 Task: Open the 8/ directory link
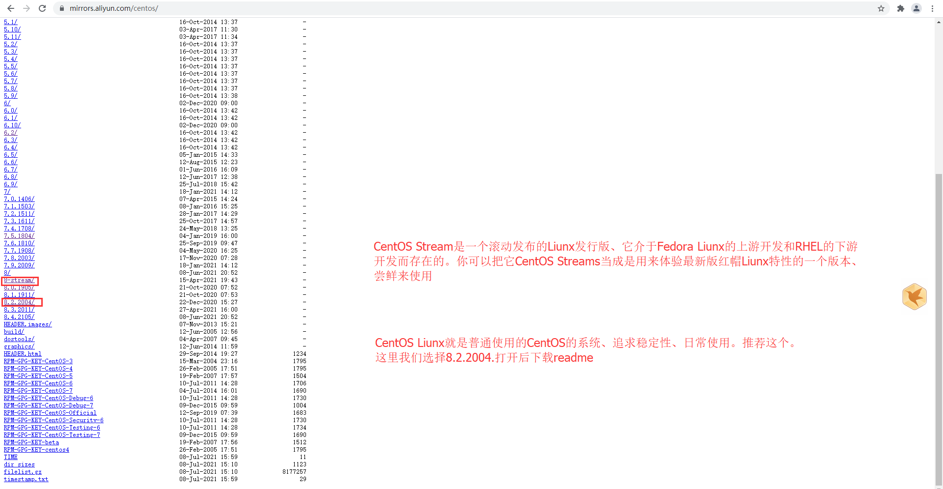tap(7, 273)
